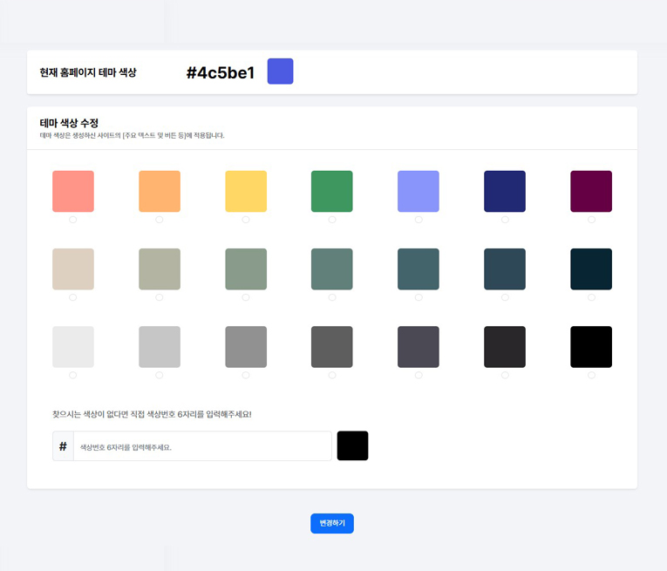This screenshot has height=571, width=667.
Task: Select the medium gray color swatch
Action: click(246, 347)
